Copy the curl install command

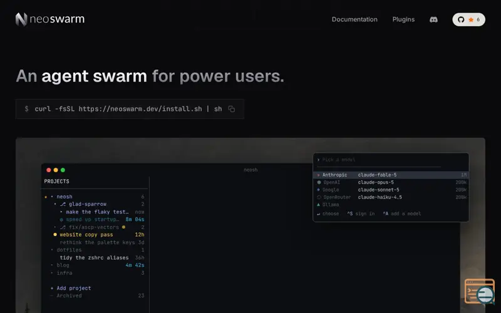pos(232,109)
